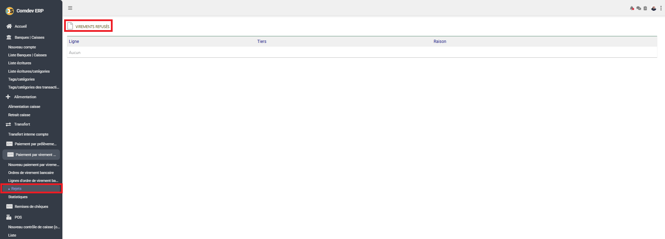
Task: Click the document icon beside Virements refusés
Action: coord(70,26)
